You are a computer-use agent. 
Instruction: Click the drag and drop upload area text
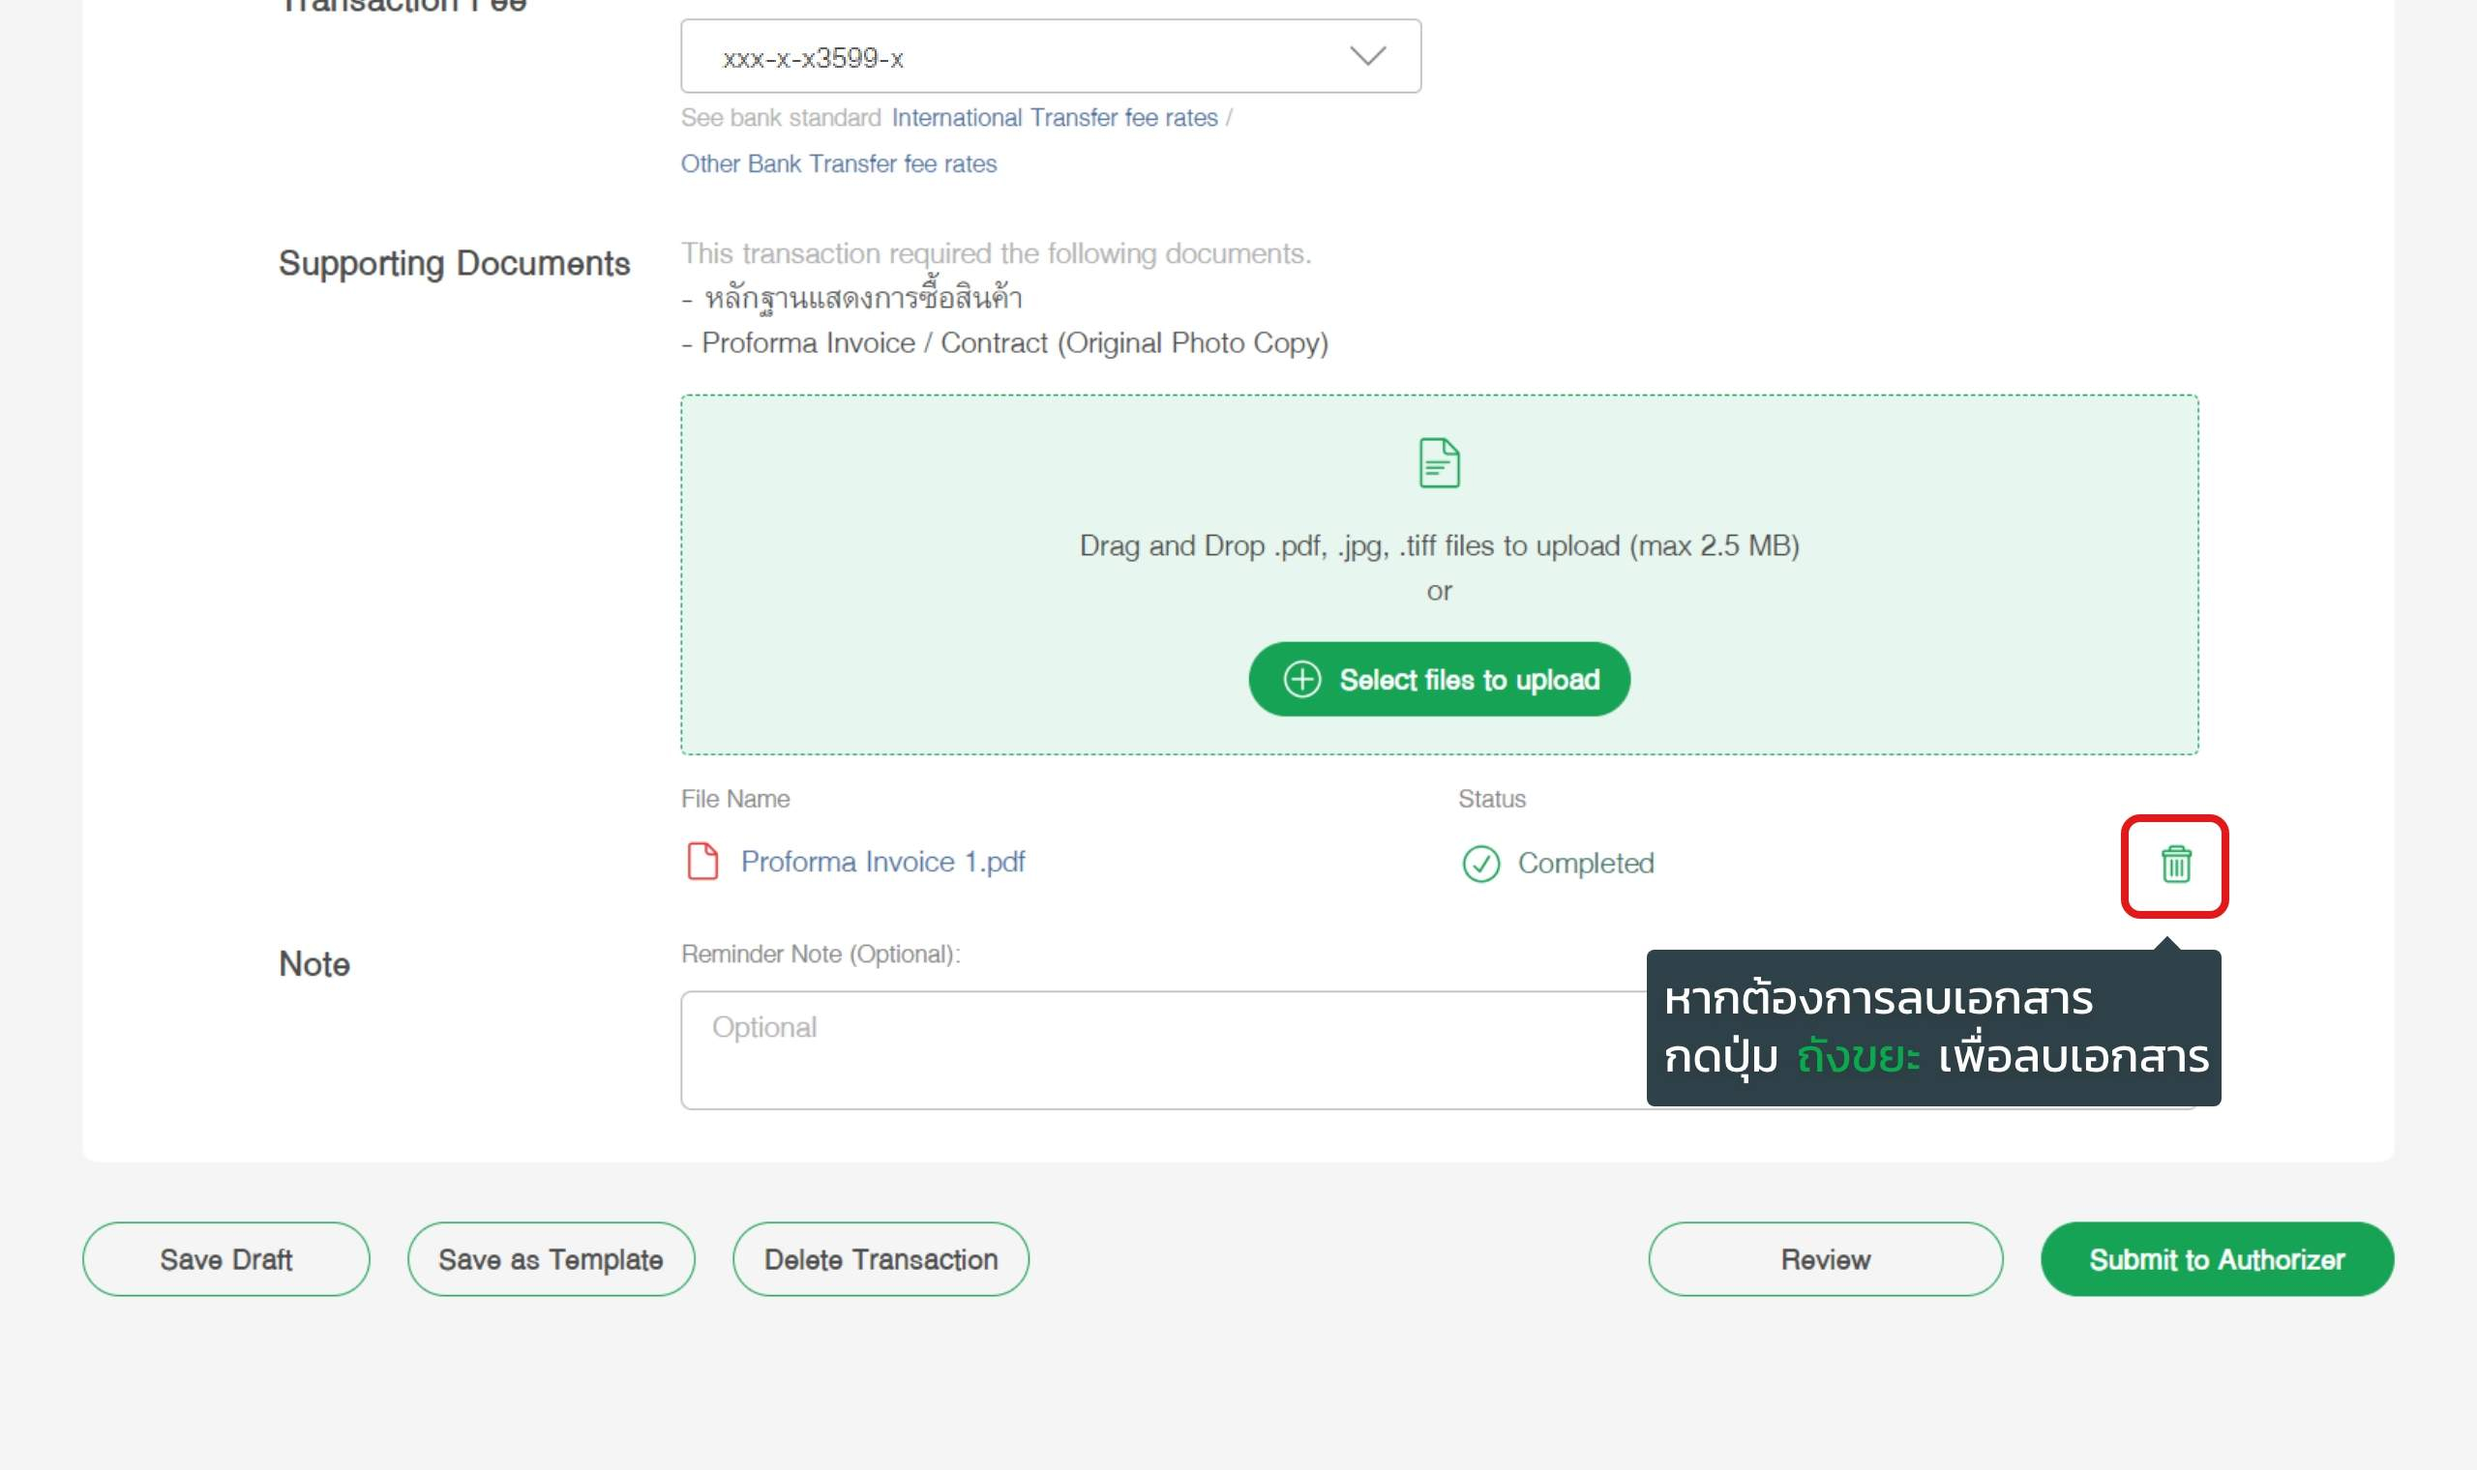pos(1439,545)
